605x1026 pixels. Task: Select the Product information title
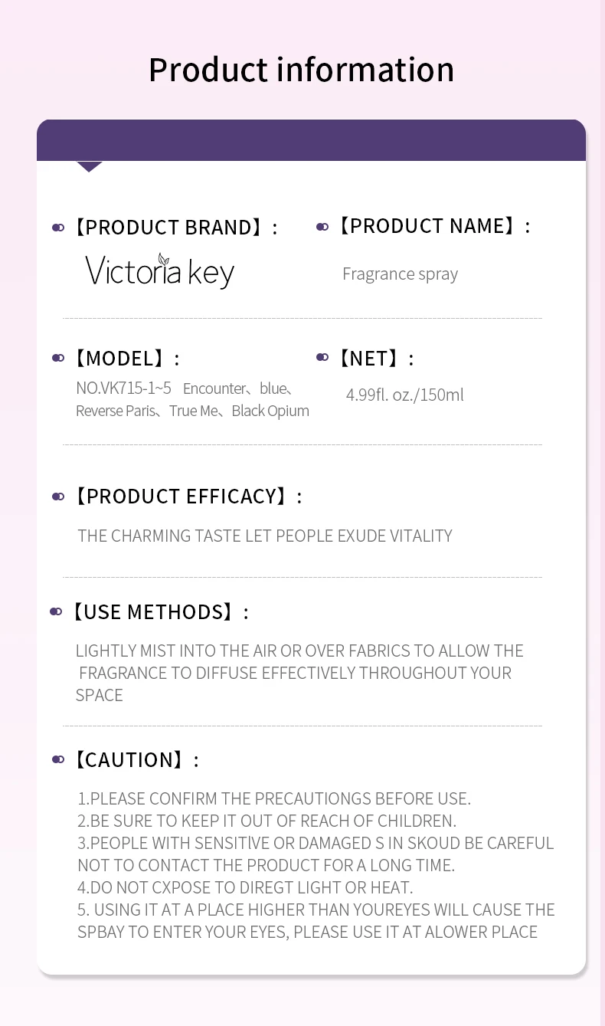[x=301, y=70]
